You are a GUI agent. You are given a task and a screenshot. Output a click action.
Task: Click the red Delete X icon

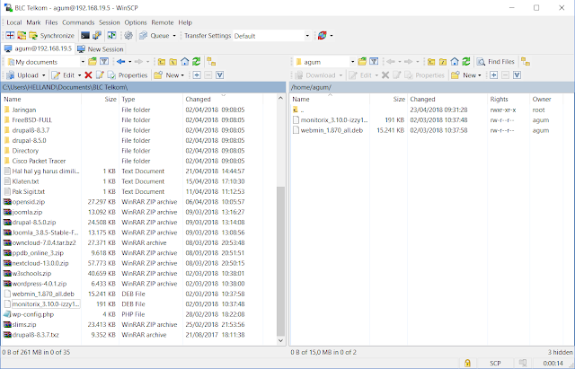[88, 75]
